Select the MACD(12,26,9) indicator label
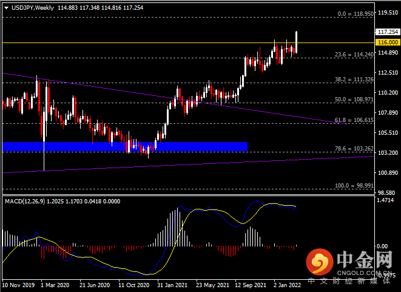Screen dimensions: 401x292 (25, 202)
